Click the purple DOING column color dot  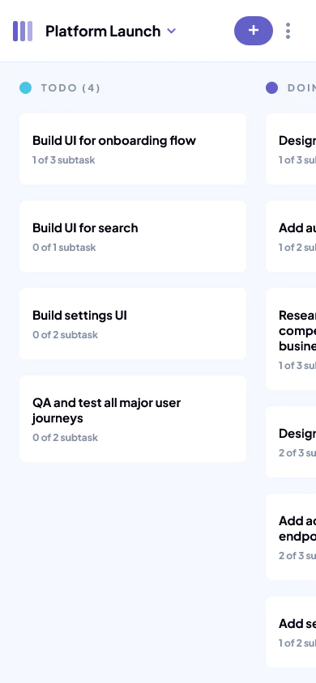272,88
